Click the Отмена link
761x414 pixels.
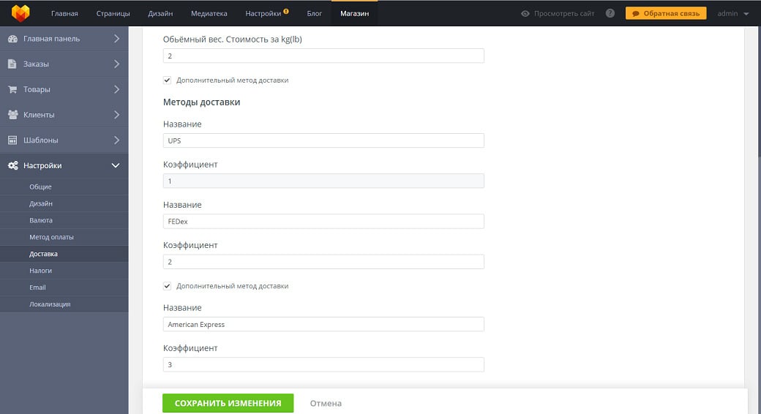point(326,403)
